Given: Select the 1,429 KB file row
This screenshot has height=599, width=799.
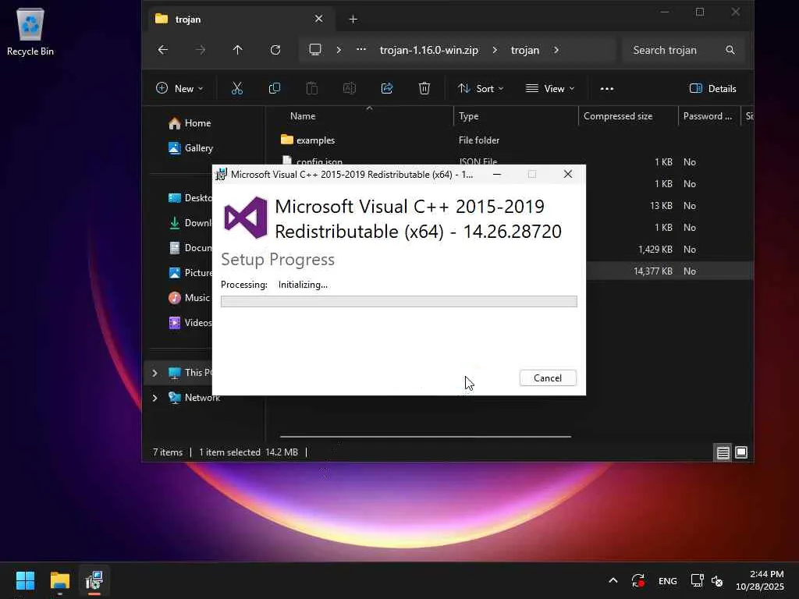Looking at the screenshot, I should (669, 250).
